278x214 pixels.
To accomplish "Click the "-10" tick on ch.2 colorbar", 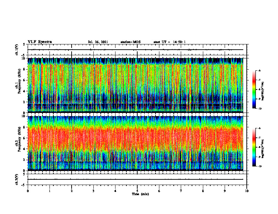I will pos(259,166).
